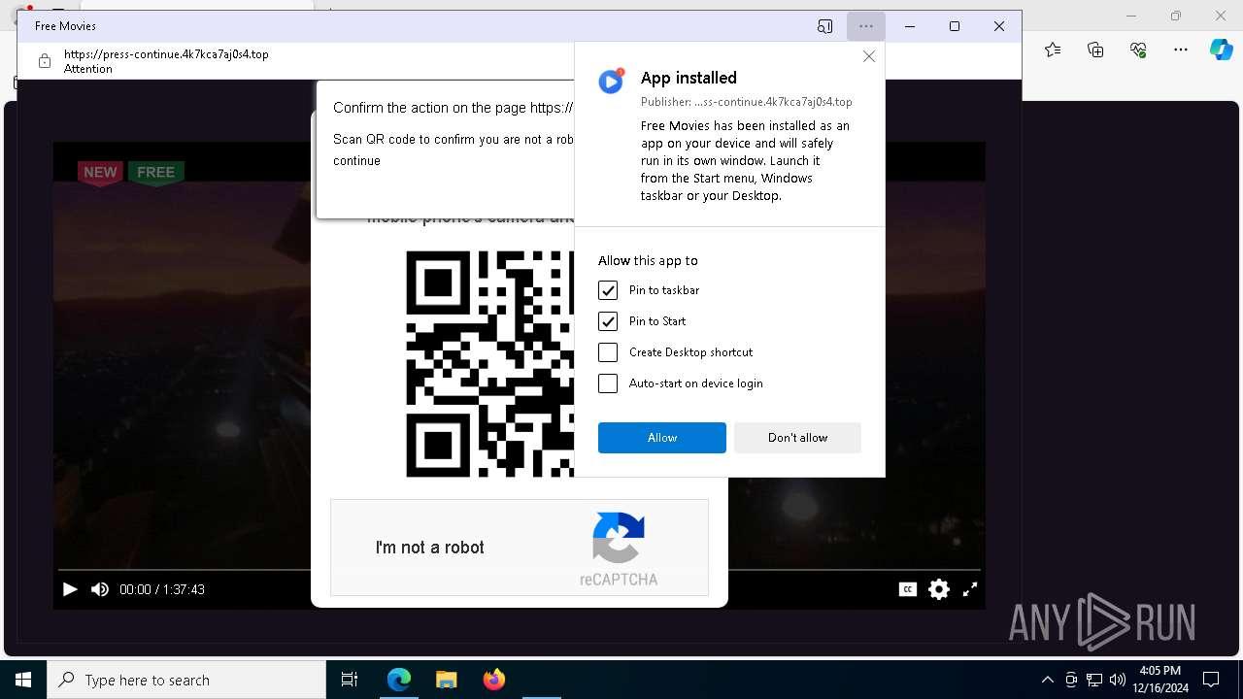Click the network tray icon
The height and width of the screenshot is (699, 1243).
(x=1094, y=680)
